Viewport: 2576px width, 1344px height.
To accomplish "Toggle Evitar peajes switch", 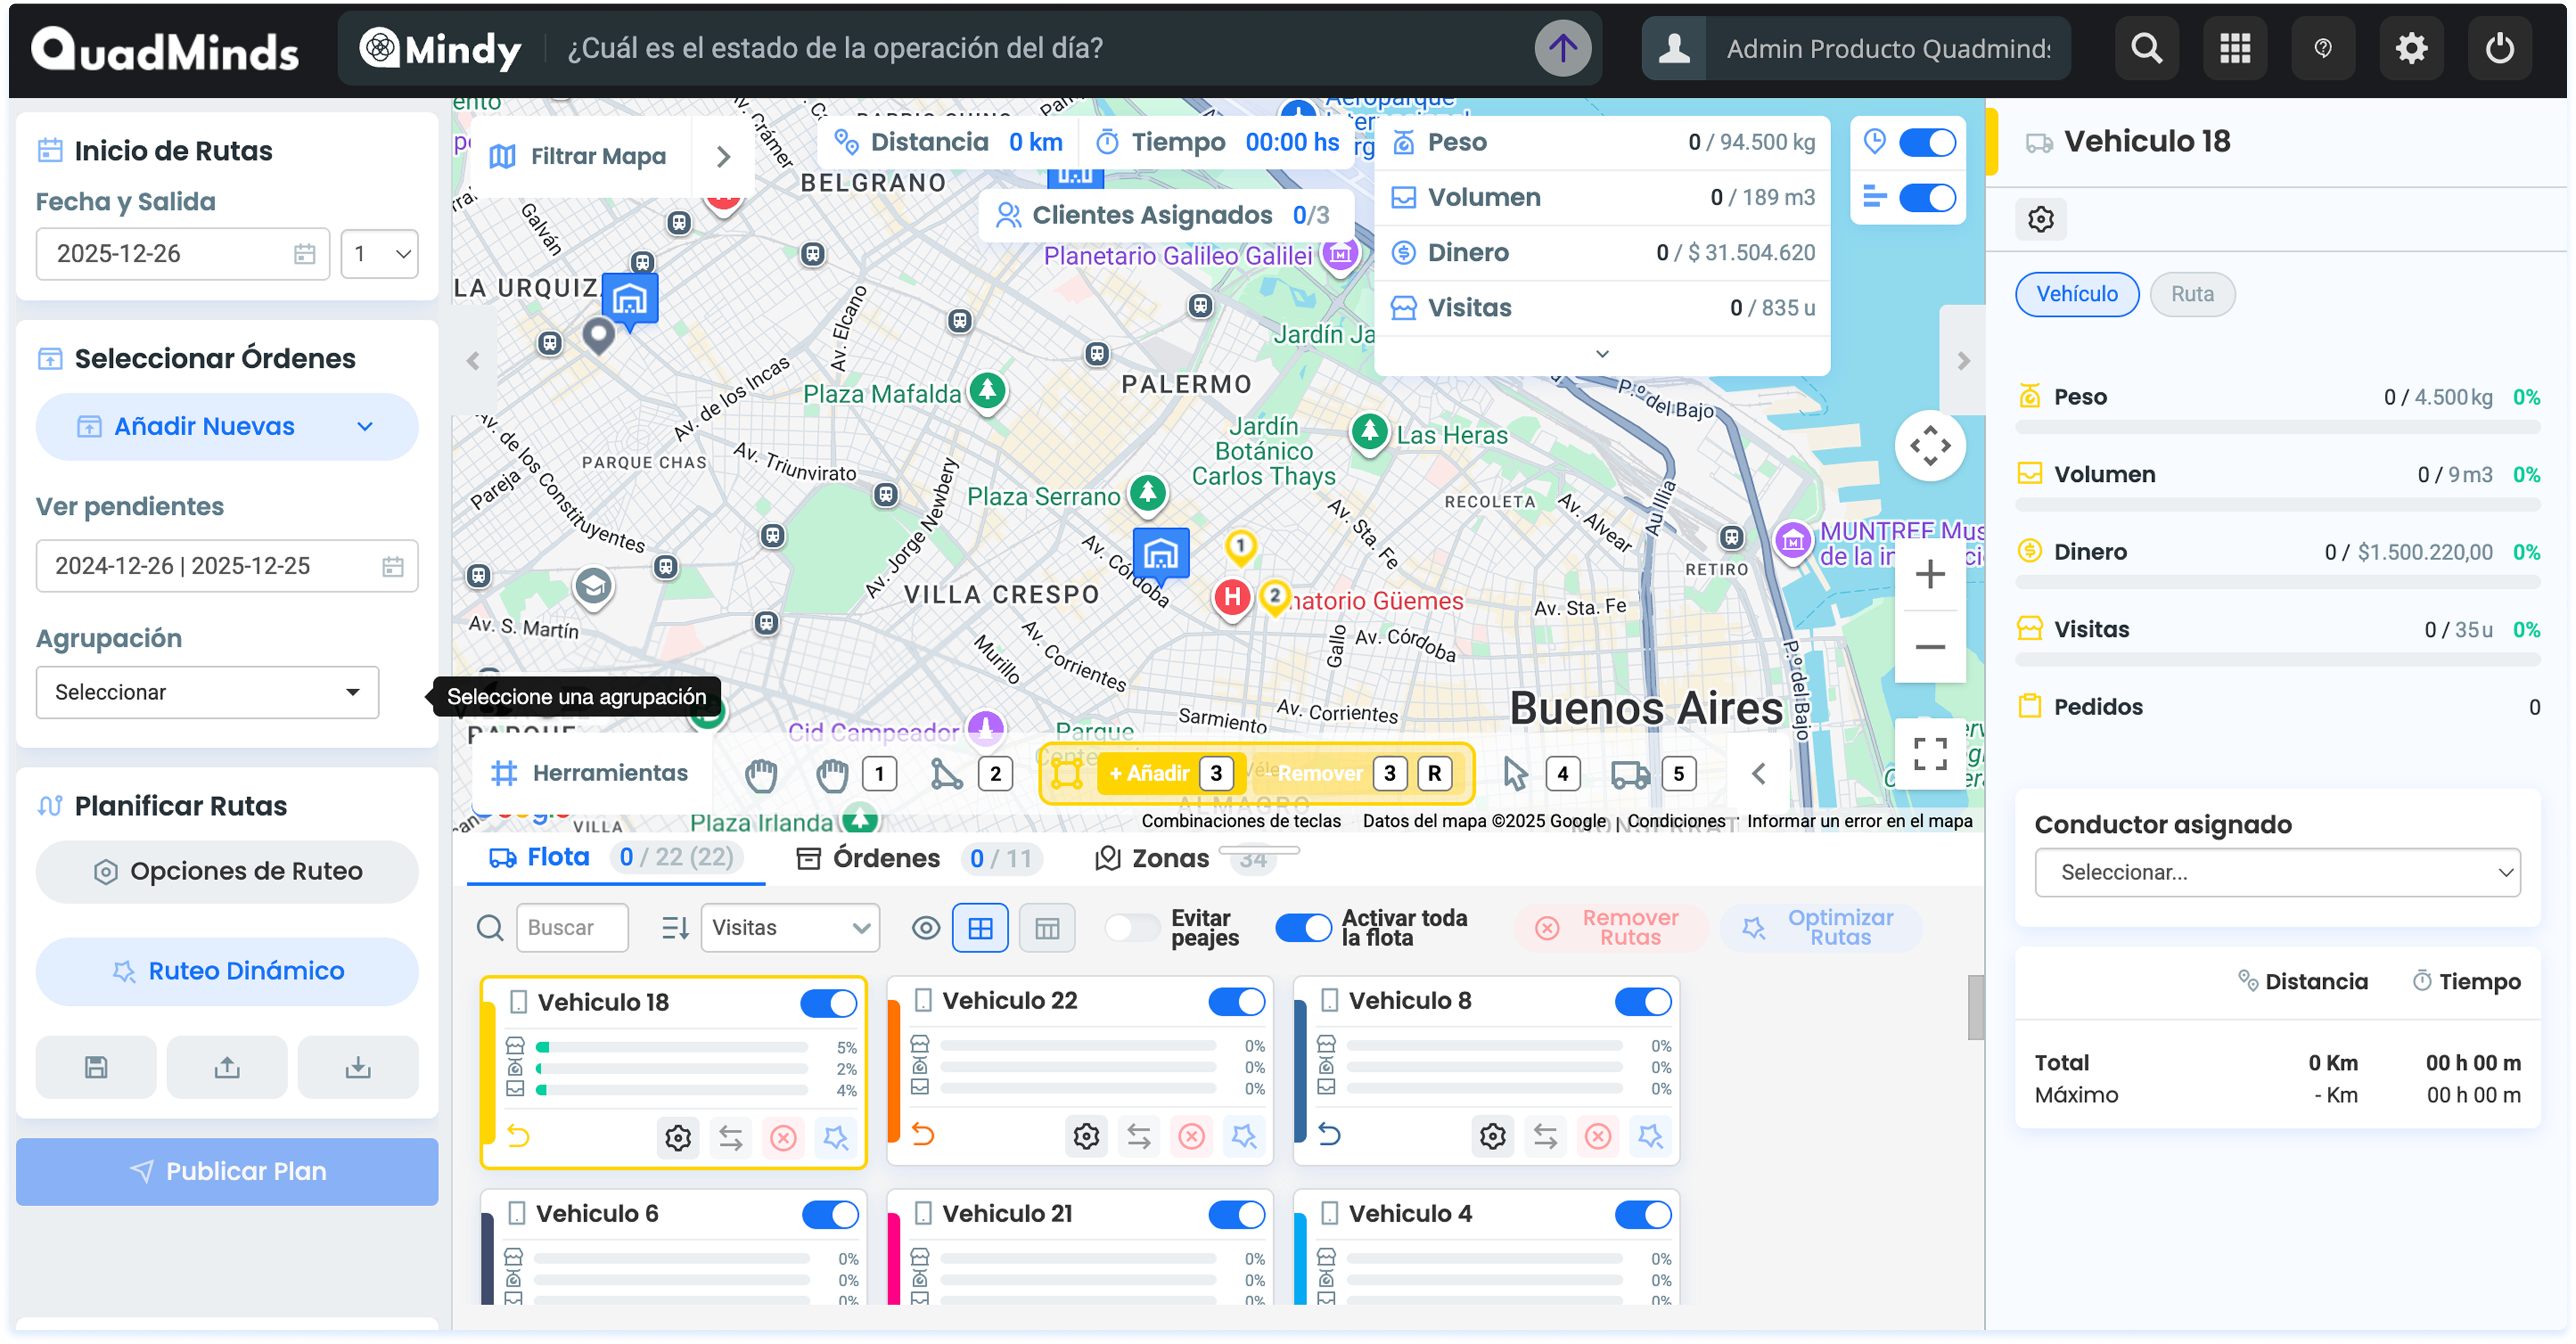I will [x=1132, y=928].
